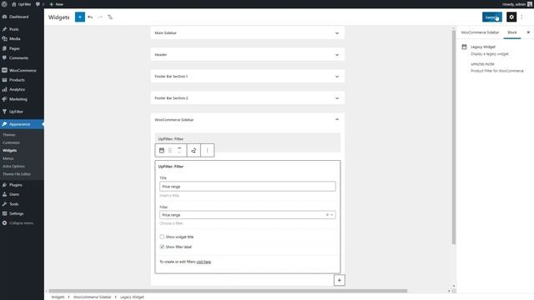The height and width of the screenshot is (300, 534).
Task: Open the UpFilter site home link
Action: click(x=21, y=4)
